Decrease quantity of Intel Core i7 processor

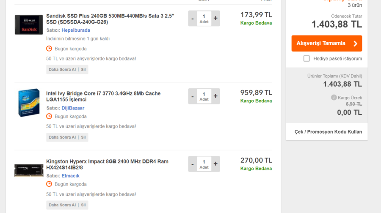tap(193, 96)
